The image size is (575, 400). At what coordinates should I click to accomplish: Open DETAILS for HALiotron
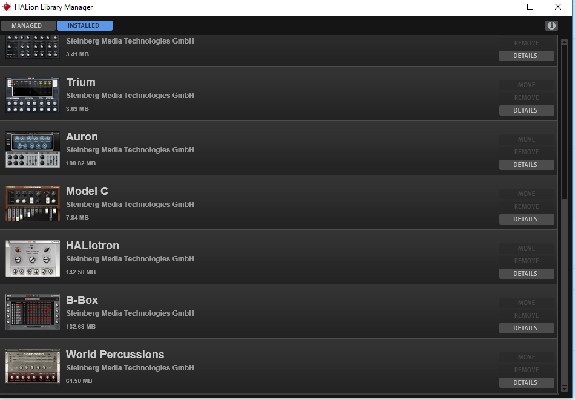click(x=527, y=274)
